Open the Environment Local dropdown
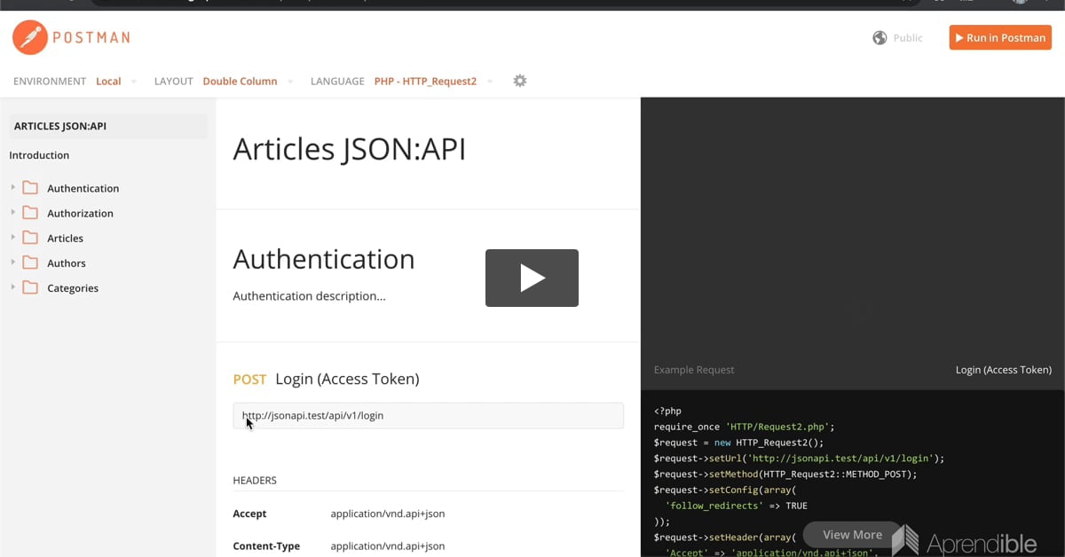Viewport: 1065px width, 557px height. pos(116,81)
